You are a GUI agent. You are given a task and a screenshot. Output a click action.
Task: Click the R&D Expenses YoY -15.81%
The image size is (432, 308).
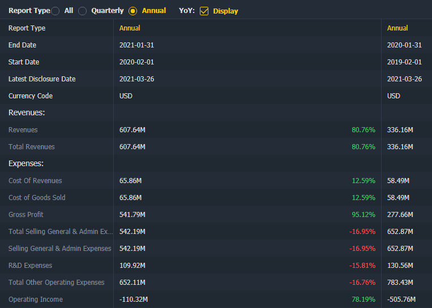(x=362, y=266)
